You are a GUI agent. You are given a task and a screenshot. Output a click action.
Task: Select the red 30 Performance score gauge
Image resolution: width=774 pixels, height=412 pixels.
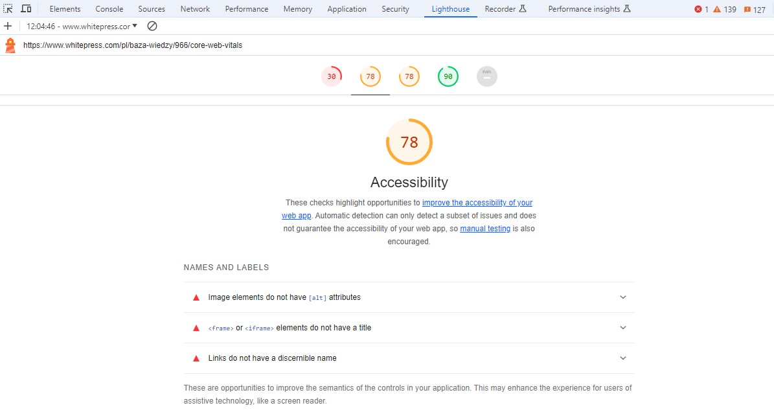point(331,76)
